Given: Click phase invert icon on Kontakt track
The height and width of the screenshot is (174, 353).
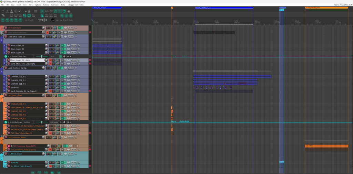Looking at the screenshot, I should pos(79,163).
